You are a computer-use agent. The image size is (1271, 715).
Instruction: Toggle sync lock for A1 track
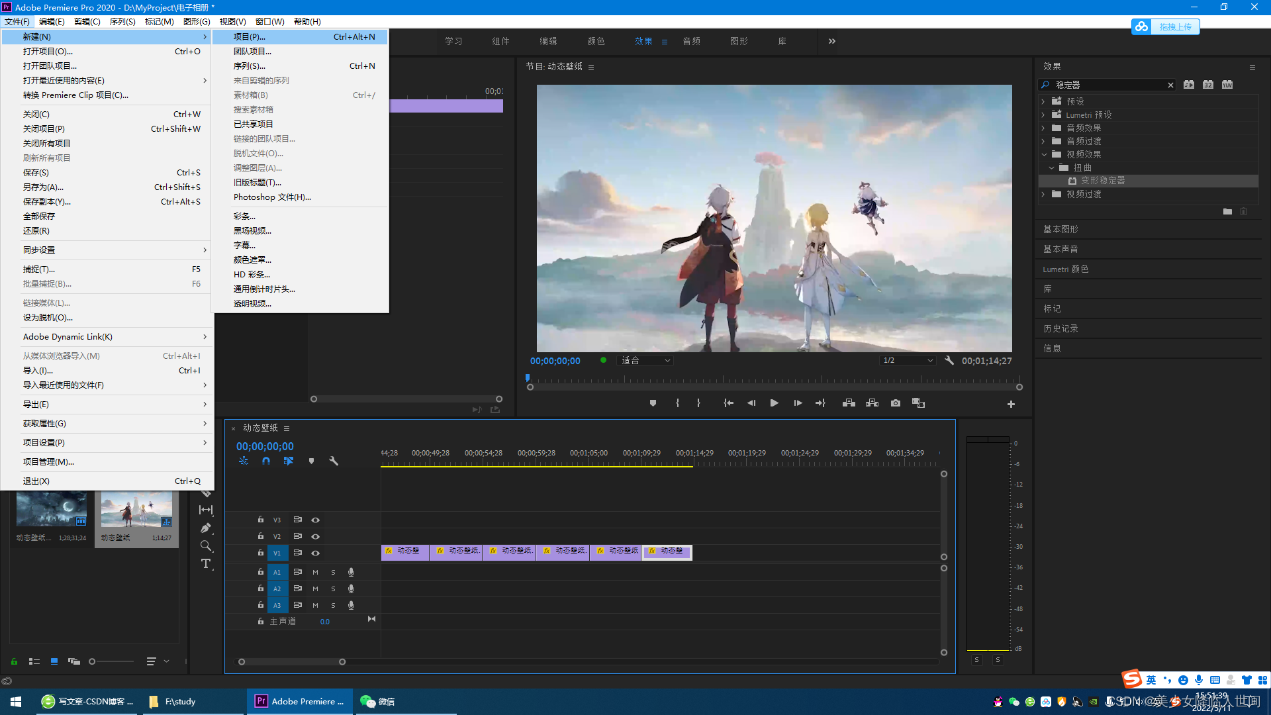[x=298, y=572]
